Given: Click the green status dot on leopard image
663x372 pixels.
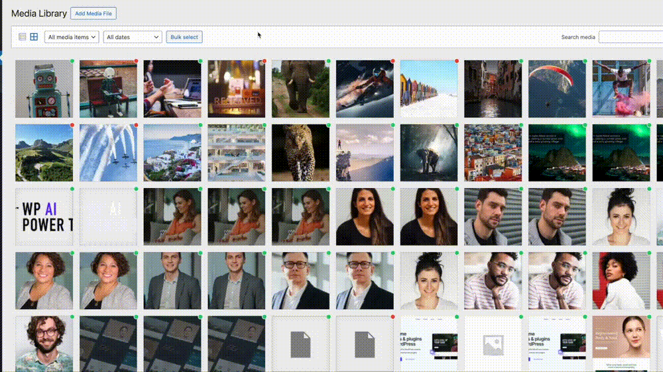Looking at the screenshot, I should point(328,125).
